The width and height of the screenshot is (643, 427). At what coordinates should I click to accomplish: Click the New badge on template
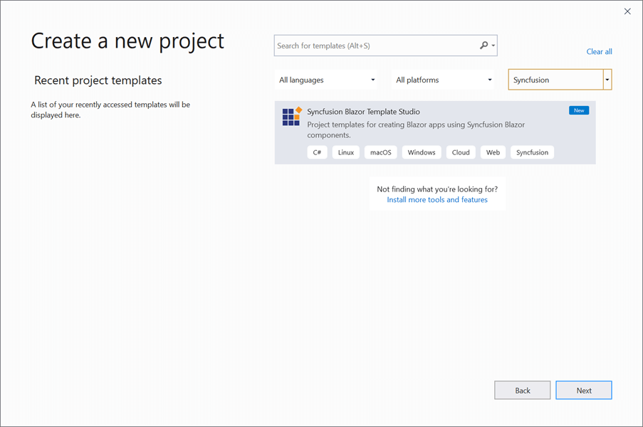click(579, 110)
